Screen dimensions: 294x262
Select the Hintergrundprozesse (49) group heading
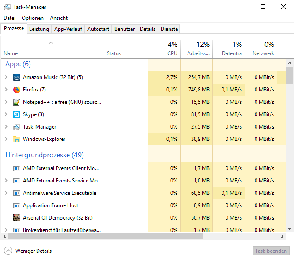pyautogui.click(x=45, y=155)
